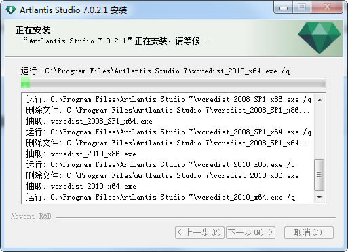Close the Artlantis installer window

(327, 8)
